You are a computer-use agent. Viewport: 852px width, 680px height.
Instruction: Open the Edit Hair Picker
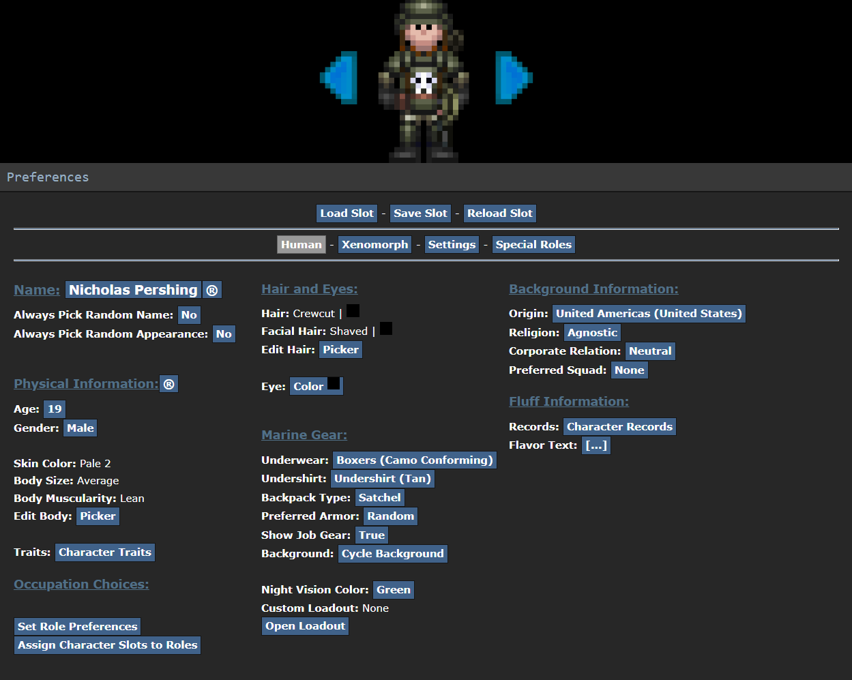tap(340, 350)
